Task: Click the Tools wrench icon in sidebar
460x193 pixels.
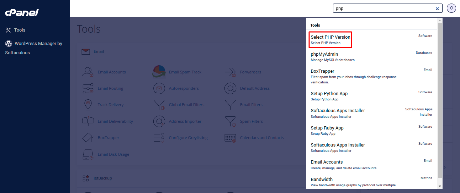Action: tap(9, 30)
